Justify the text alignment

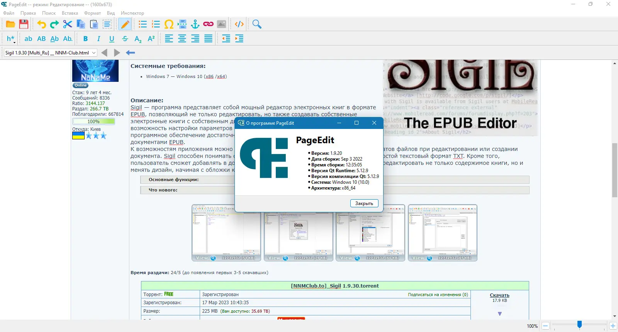[208, 39]
